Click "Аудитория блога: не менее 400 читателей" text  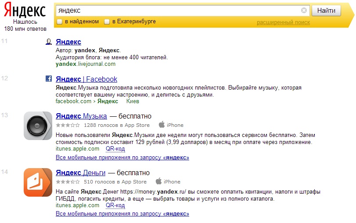click(111, 57)
